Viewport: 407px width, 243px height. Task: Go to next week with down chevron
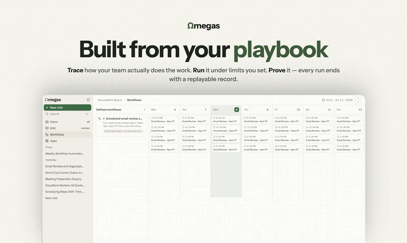coord(358,102)
